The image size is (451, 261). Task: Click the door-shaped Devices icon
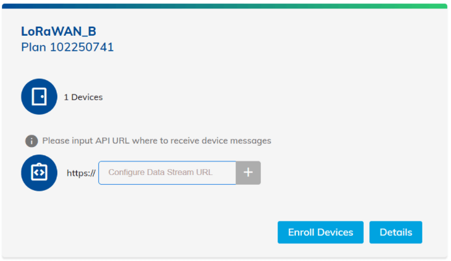pos(39,97)
